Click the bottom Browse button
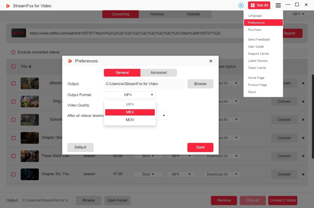Screen dimensions: 314x208 click(x=88, y=200)
